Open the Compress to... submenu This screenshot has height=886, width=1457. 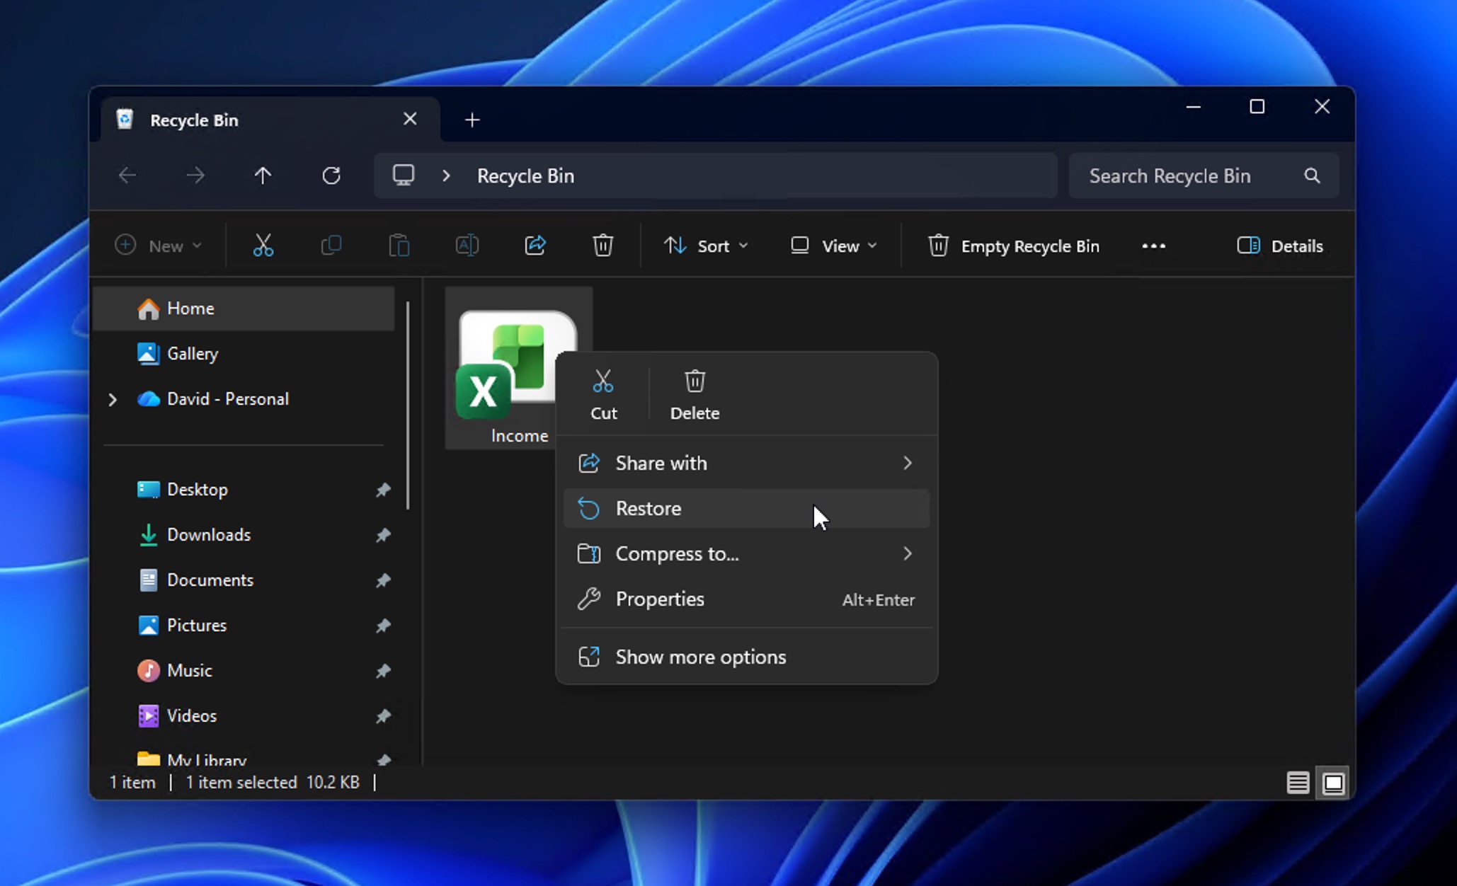(x=746, y=553)
